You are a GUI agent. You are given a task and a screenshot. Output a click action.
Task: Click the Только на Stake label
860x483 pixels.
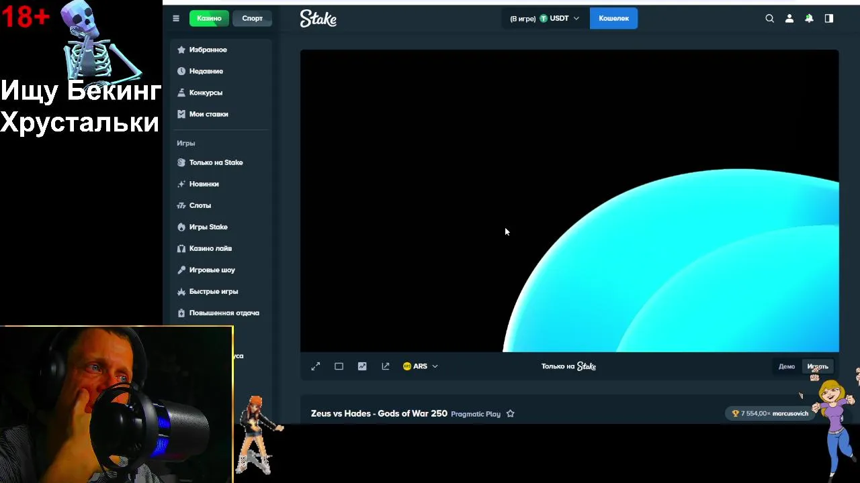(568, 366)
